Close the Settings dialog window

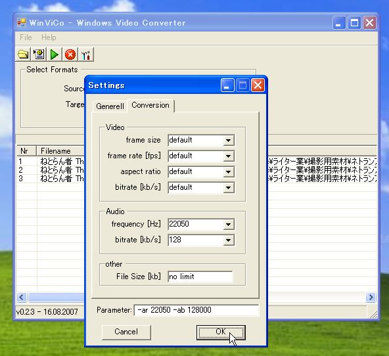(258, 85)
